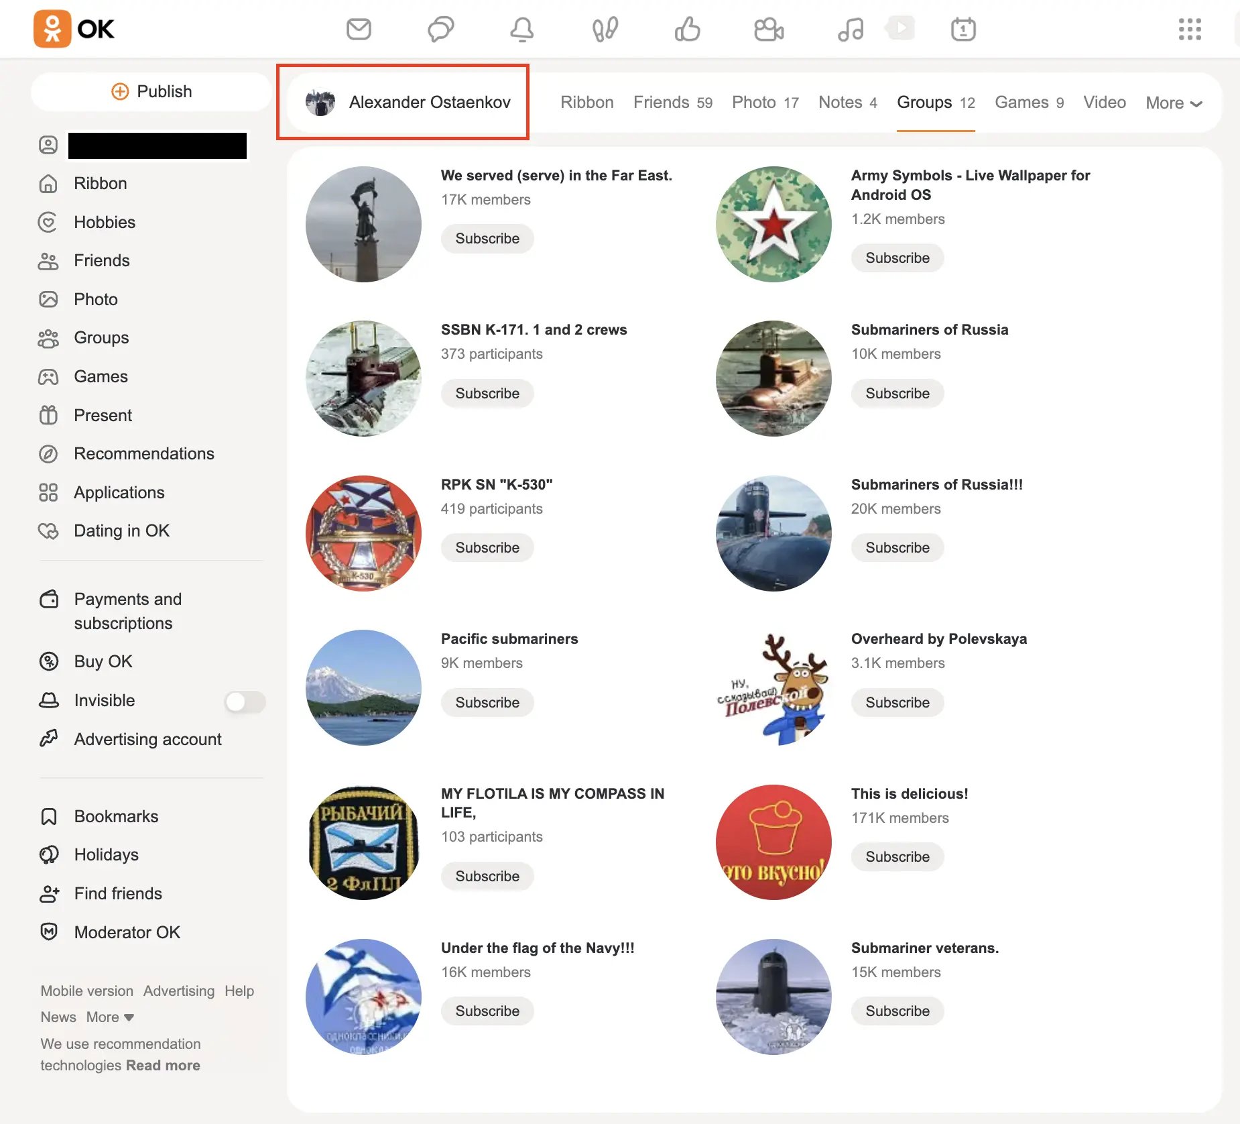Open the Notifications bell icon
The image size is (1240, 1124).
[523, 28]
